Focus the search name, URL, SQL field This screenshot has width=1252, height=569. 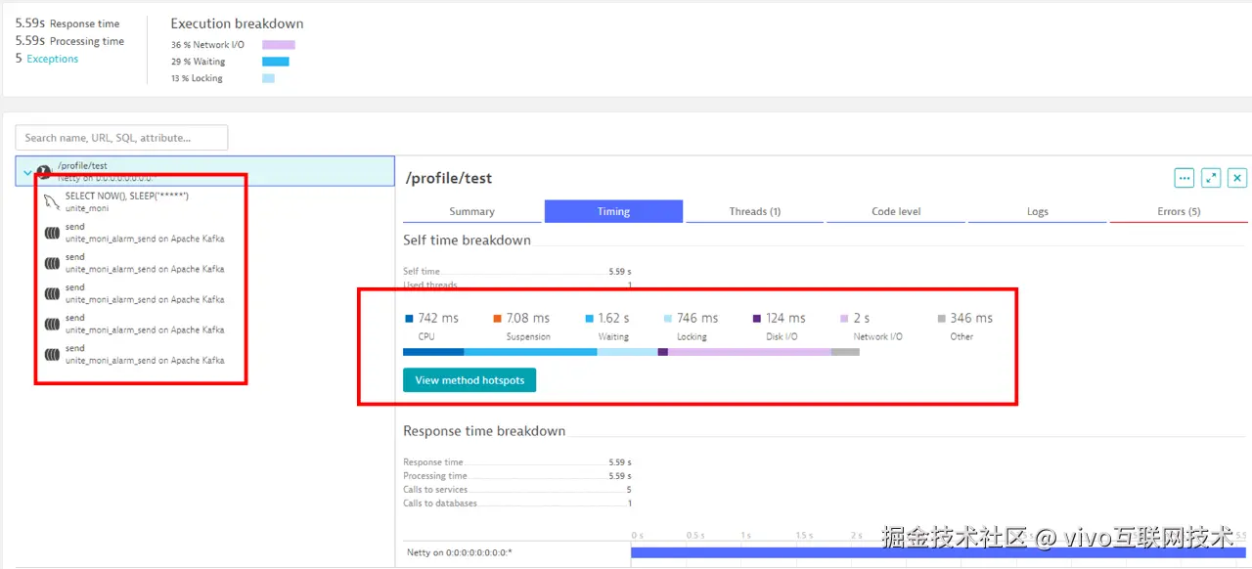coord(121,138)
